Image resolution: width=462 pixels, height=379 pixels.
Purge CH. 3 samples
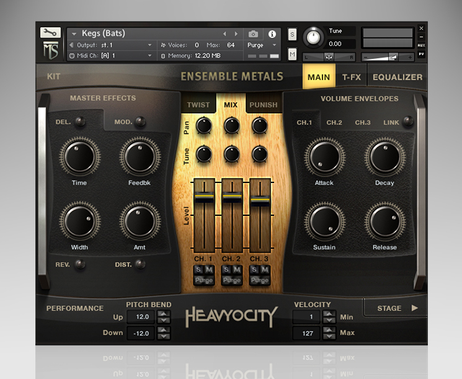[x=260, y=280]
